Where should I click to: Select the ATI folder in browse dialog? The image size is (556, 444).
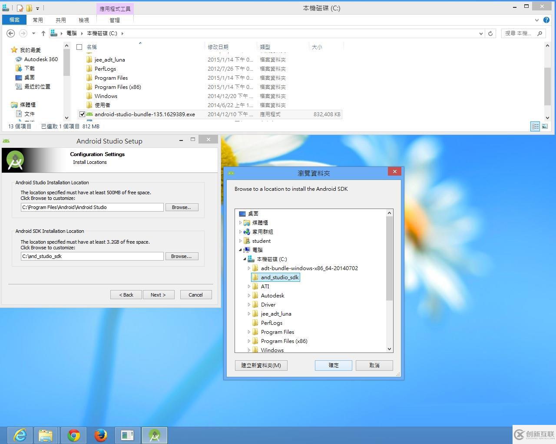point(265,286)
